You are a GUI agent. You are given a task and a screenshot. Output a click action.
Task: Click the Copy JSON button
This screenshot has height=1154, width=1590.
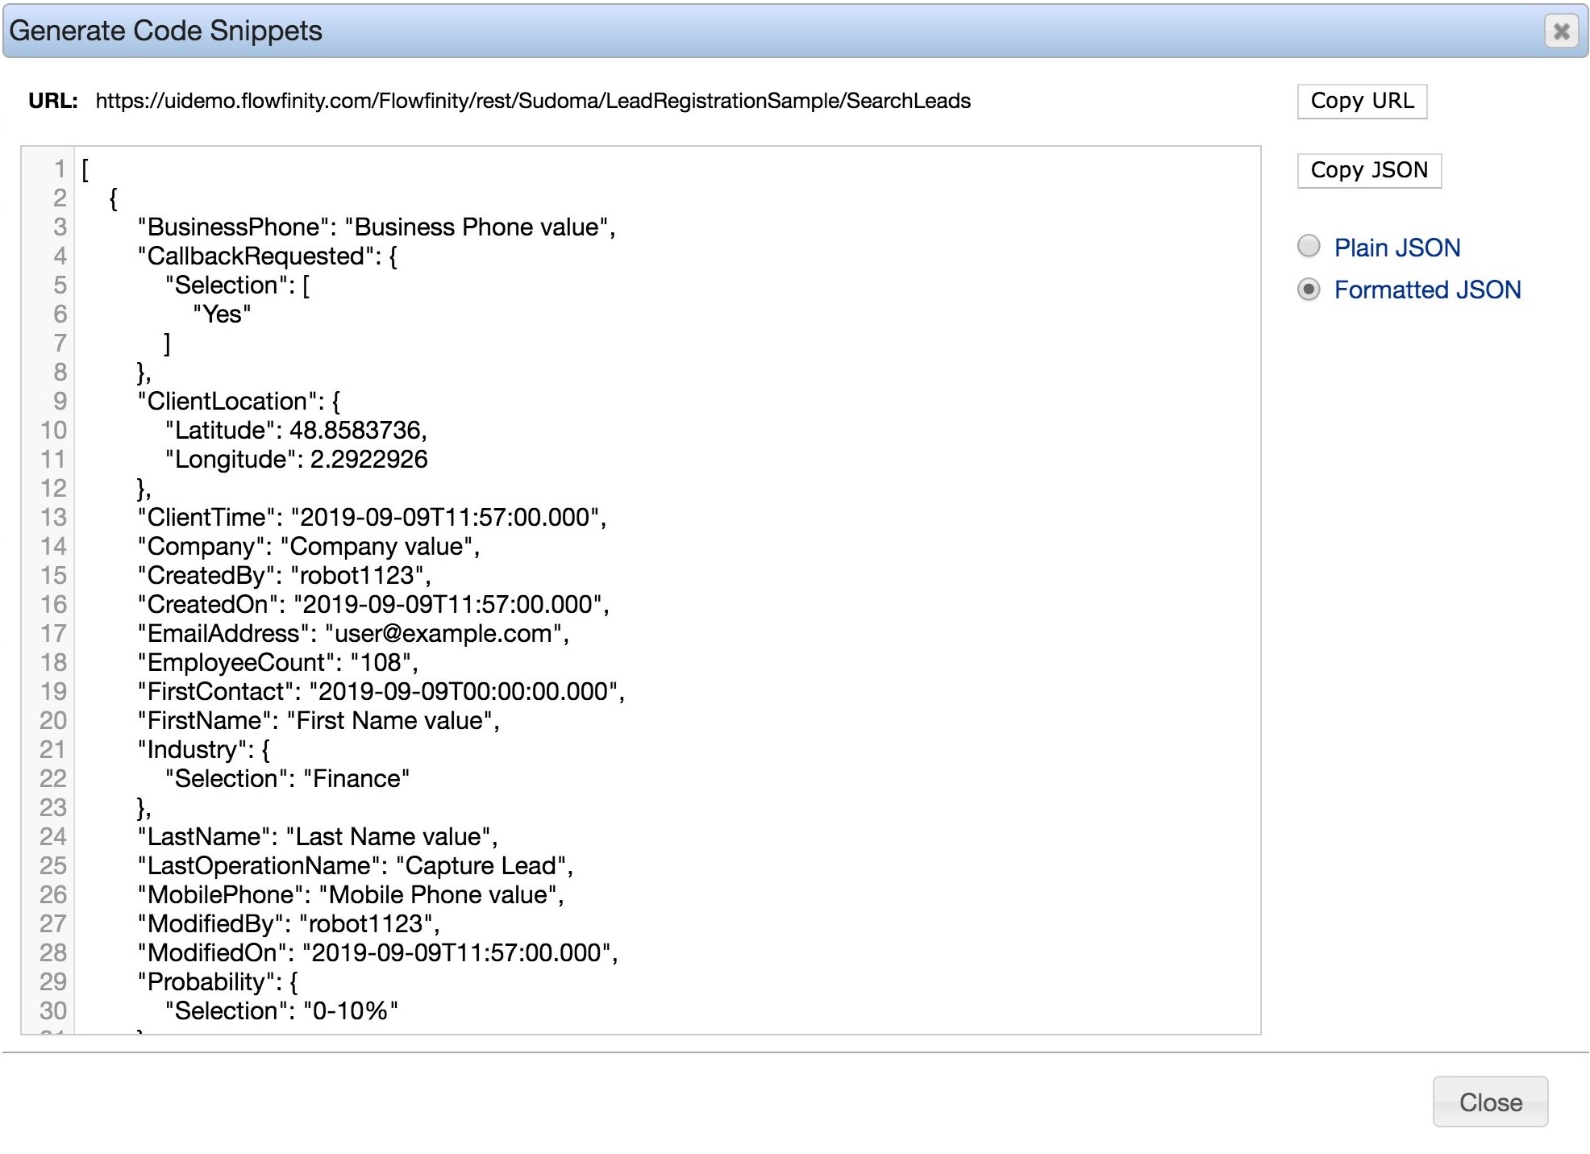(x=1368, y=170)
